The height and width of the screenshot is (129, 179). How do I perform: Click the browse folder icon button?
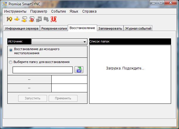(x=79, y=70)
